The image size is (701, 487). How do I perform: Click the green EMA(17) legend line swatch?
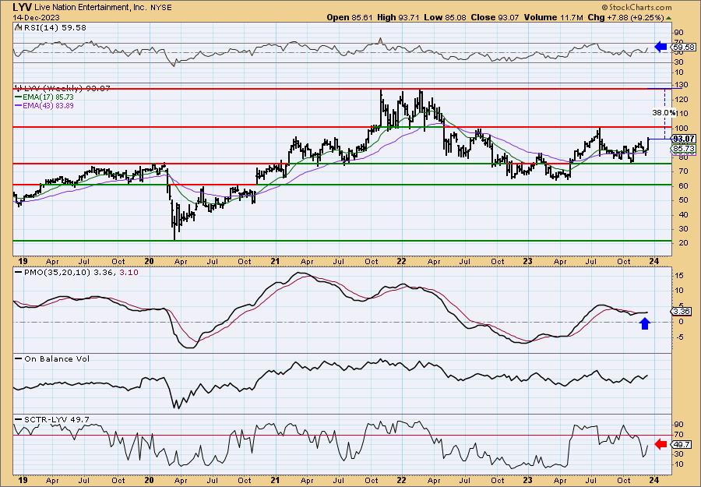[19, 97]
